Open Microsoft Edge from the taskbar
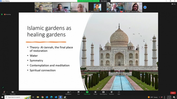 [x=51, y=97]
